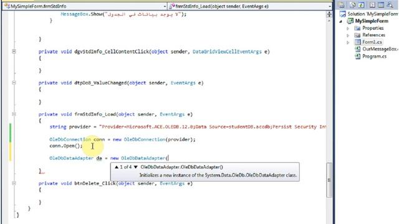
Task: Click the 'da' variable name
Action: (x=99, y=158)
